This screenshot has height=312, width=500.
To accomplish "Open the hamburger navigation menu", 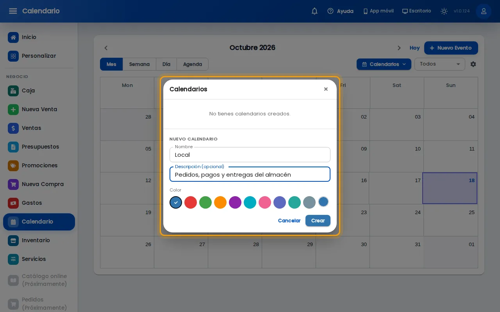I will tap(13, 11).
